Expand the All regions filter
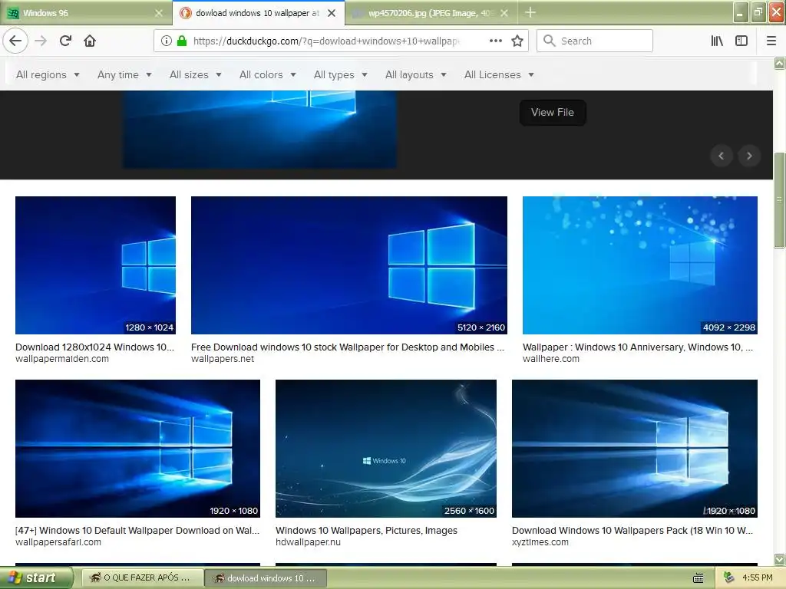 (x=48, y=74)
